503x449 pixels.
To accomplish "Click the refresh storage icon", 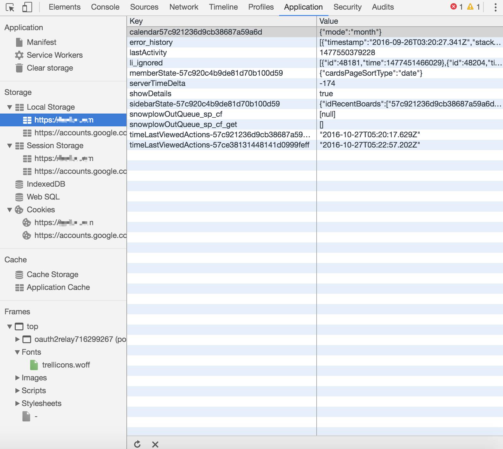I will click(137, 444).
